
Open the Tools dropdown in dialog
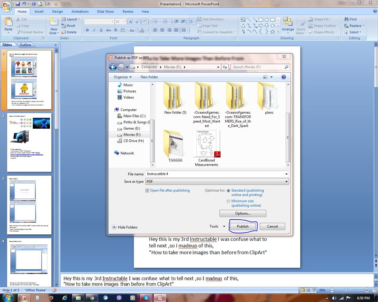[x=217, y=226]
